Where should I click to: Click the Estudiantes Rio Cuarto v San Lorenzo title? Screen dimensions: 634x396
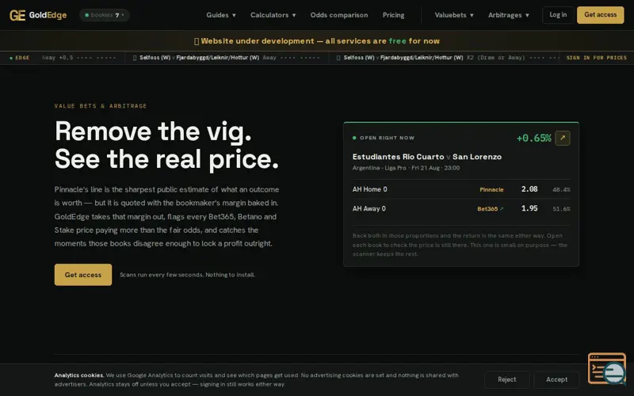[427, 157]
